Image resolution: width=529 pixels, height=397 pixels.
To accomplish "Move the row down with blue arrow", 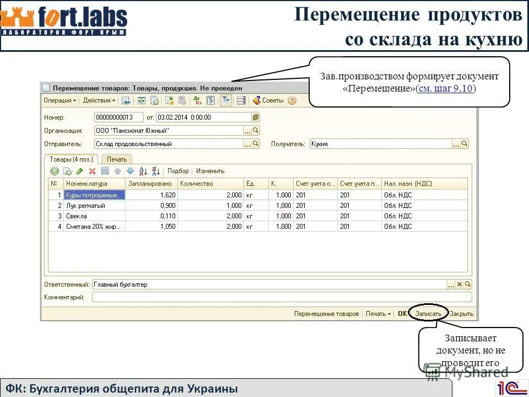I will (x=130, y=171).
